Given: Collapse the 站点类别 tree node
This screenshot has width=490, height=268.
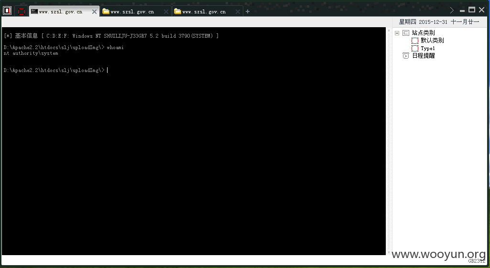Looking at the screenshot, I should [397, 33].
